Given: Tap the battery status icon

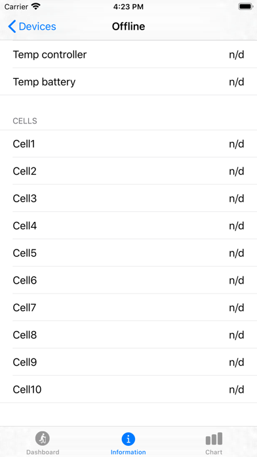Looking at the screenshot, I should tap(246, 7).
